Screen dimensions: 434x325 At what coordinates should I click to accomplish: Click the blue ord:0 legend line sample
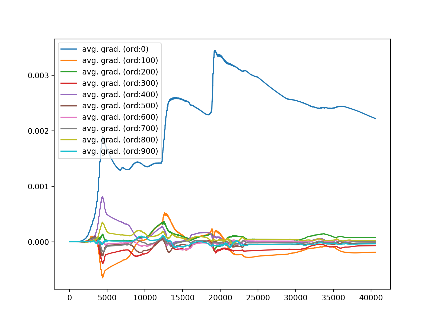(69, 49)
